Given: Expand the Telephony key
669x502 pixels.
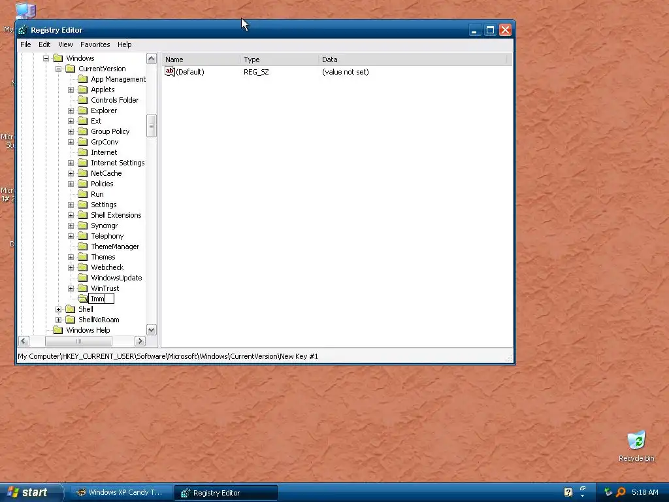Looking at the screenshot, I should pos(71,236).
